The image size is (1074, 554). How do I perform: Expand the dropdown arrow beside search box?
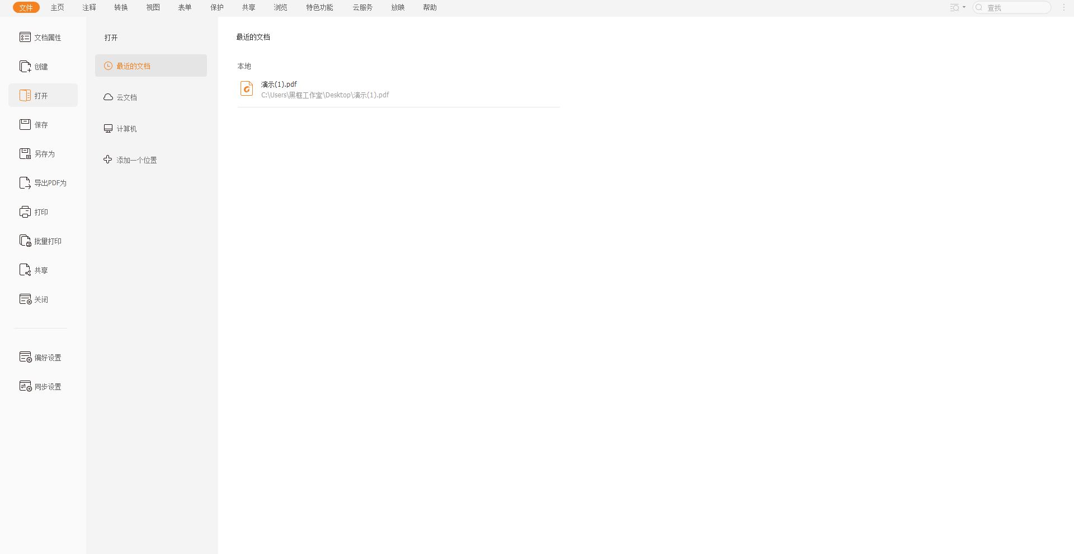[964, 7]
